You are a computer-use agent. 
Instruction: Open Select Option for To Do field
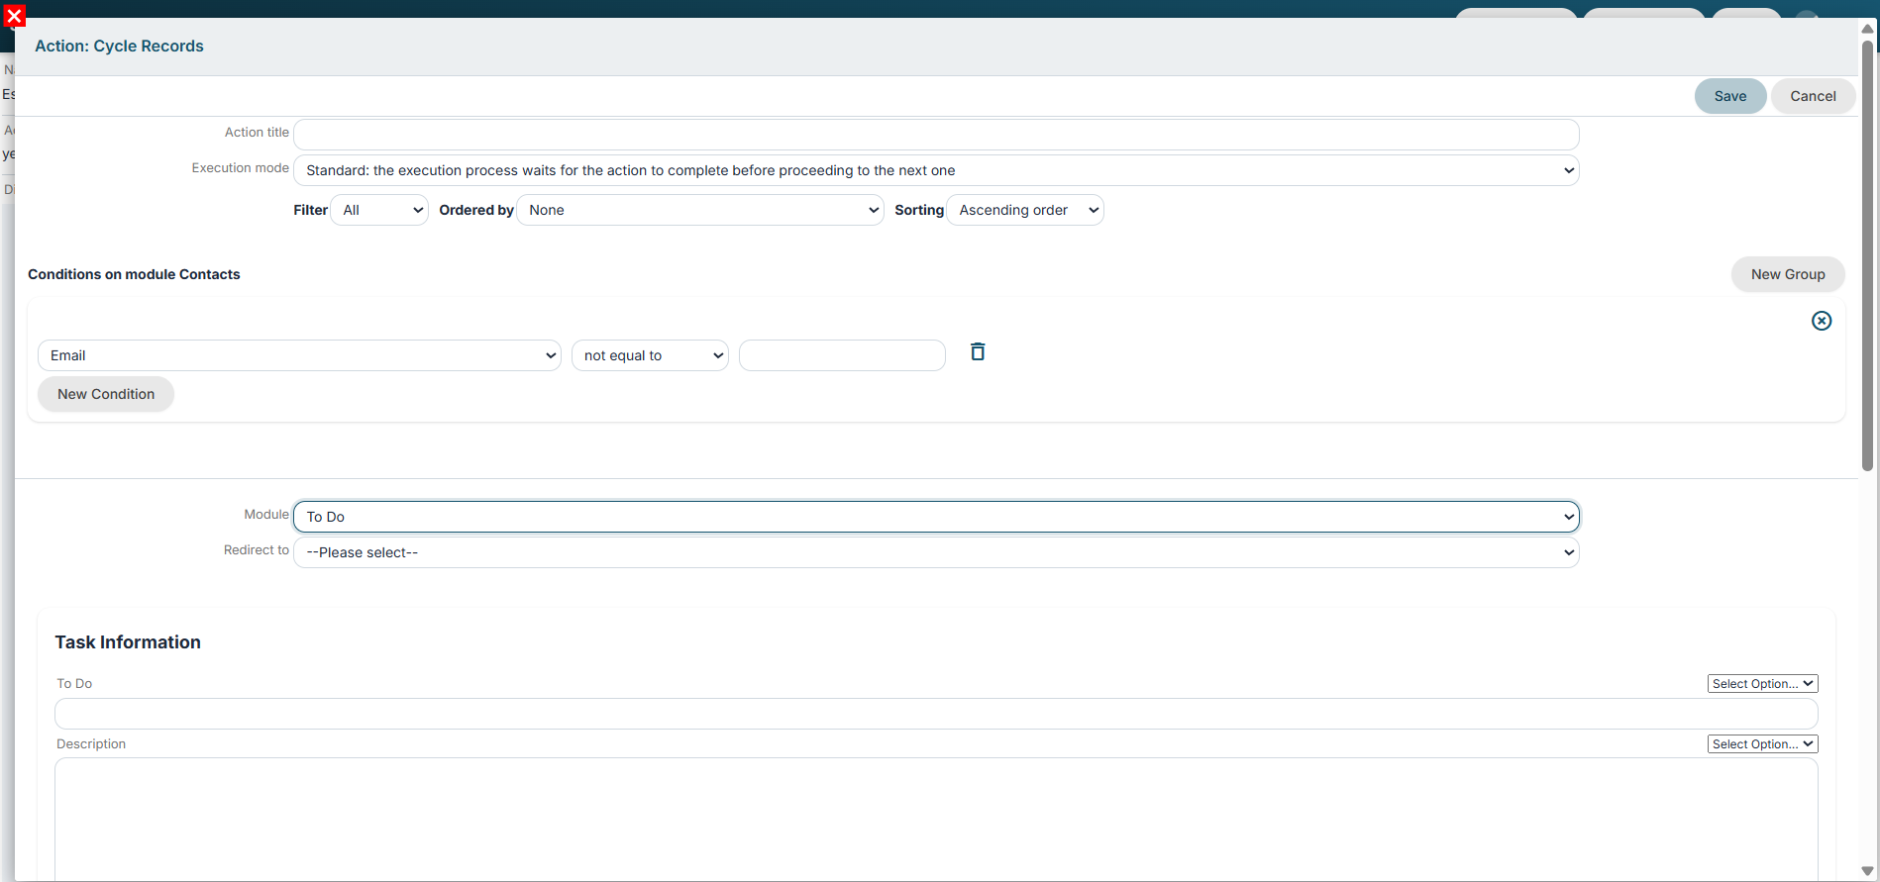(1763, 684)
